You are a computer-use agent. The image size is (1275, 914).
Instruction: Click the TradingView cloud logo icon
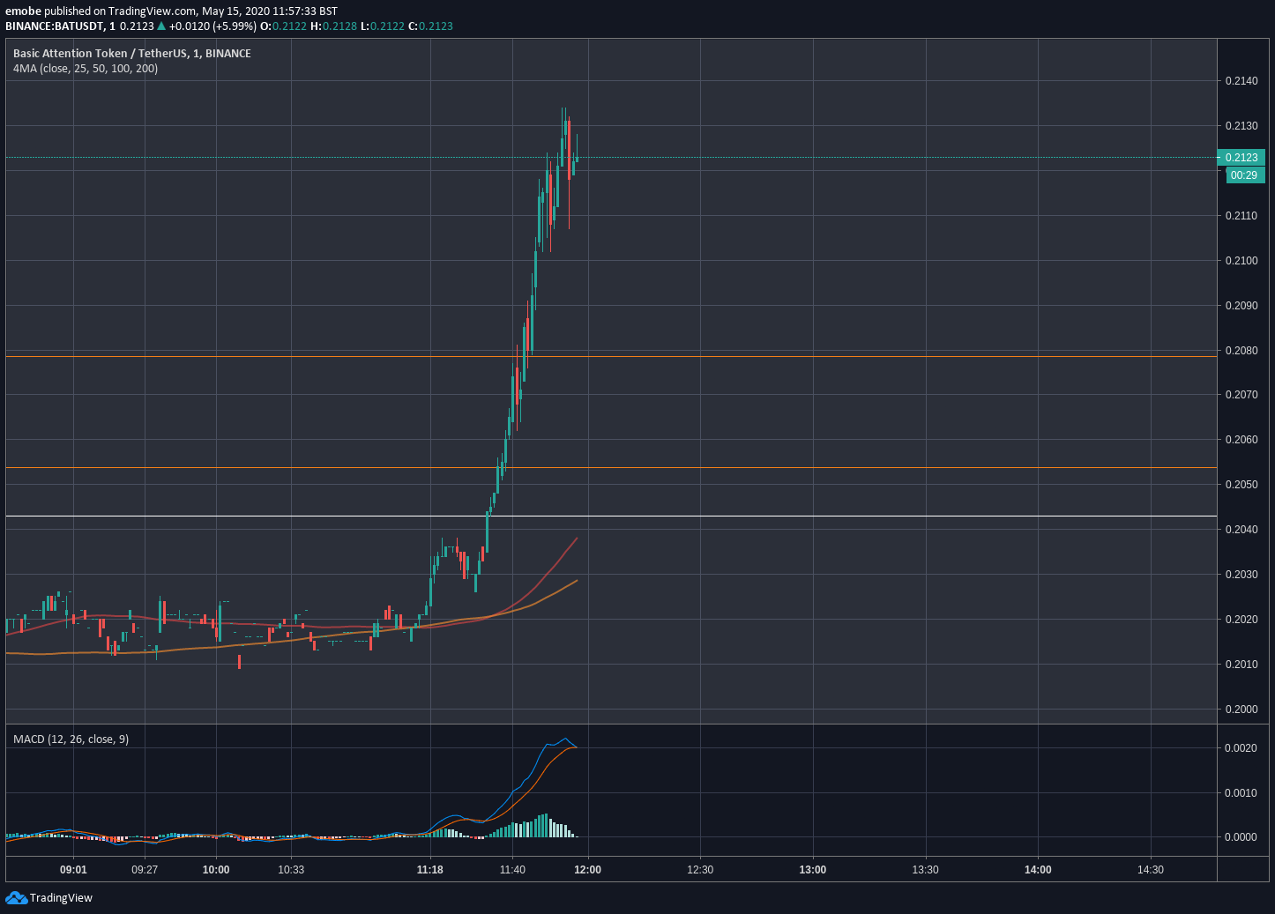(x=16, y=897)
